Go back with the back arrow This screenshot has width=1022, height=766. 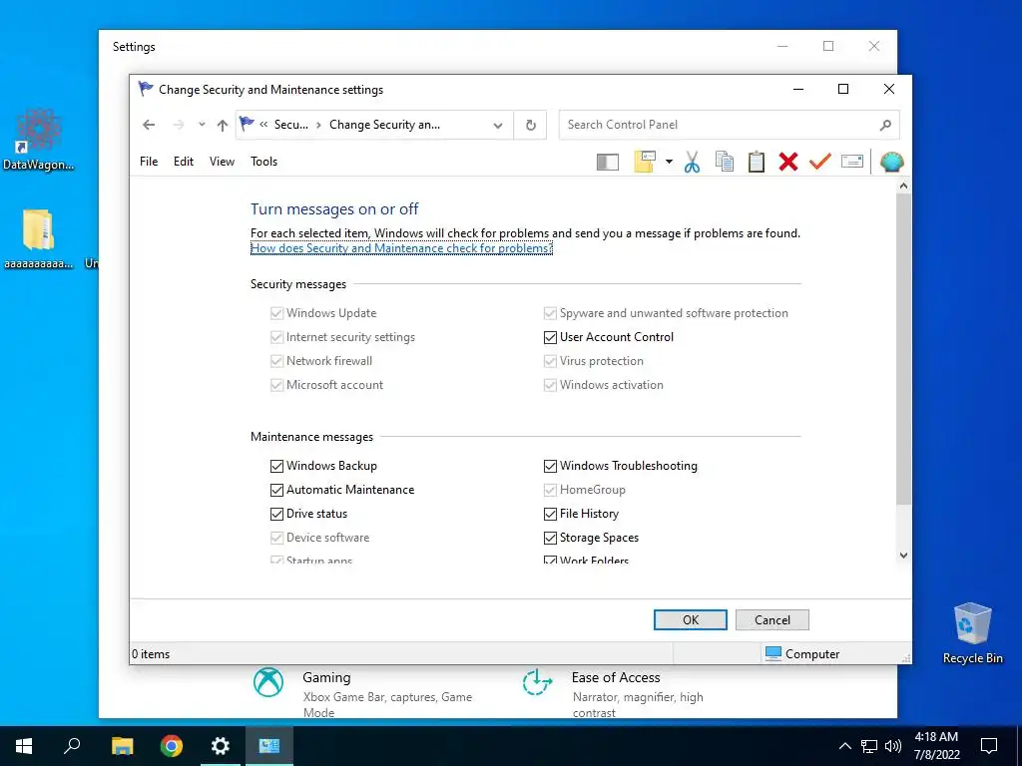pos(149,125)
